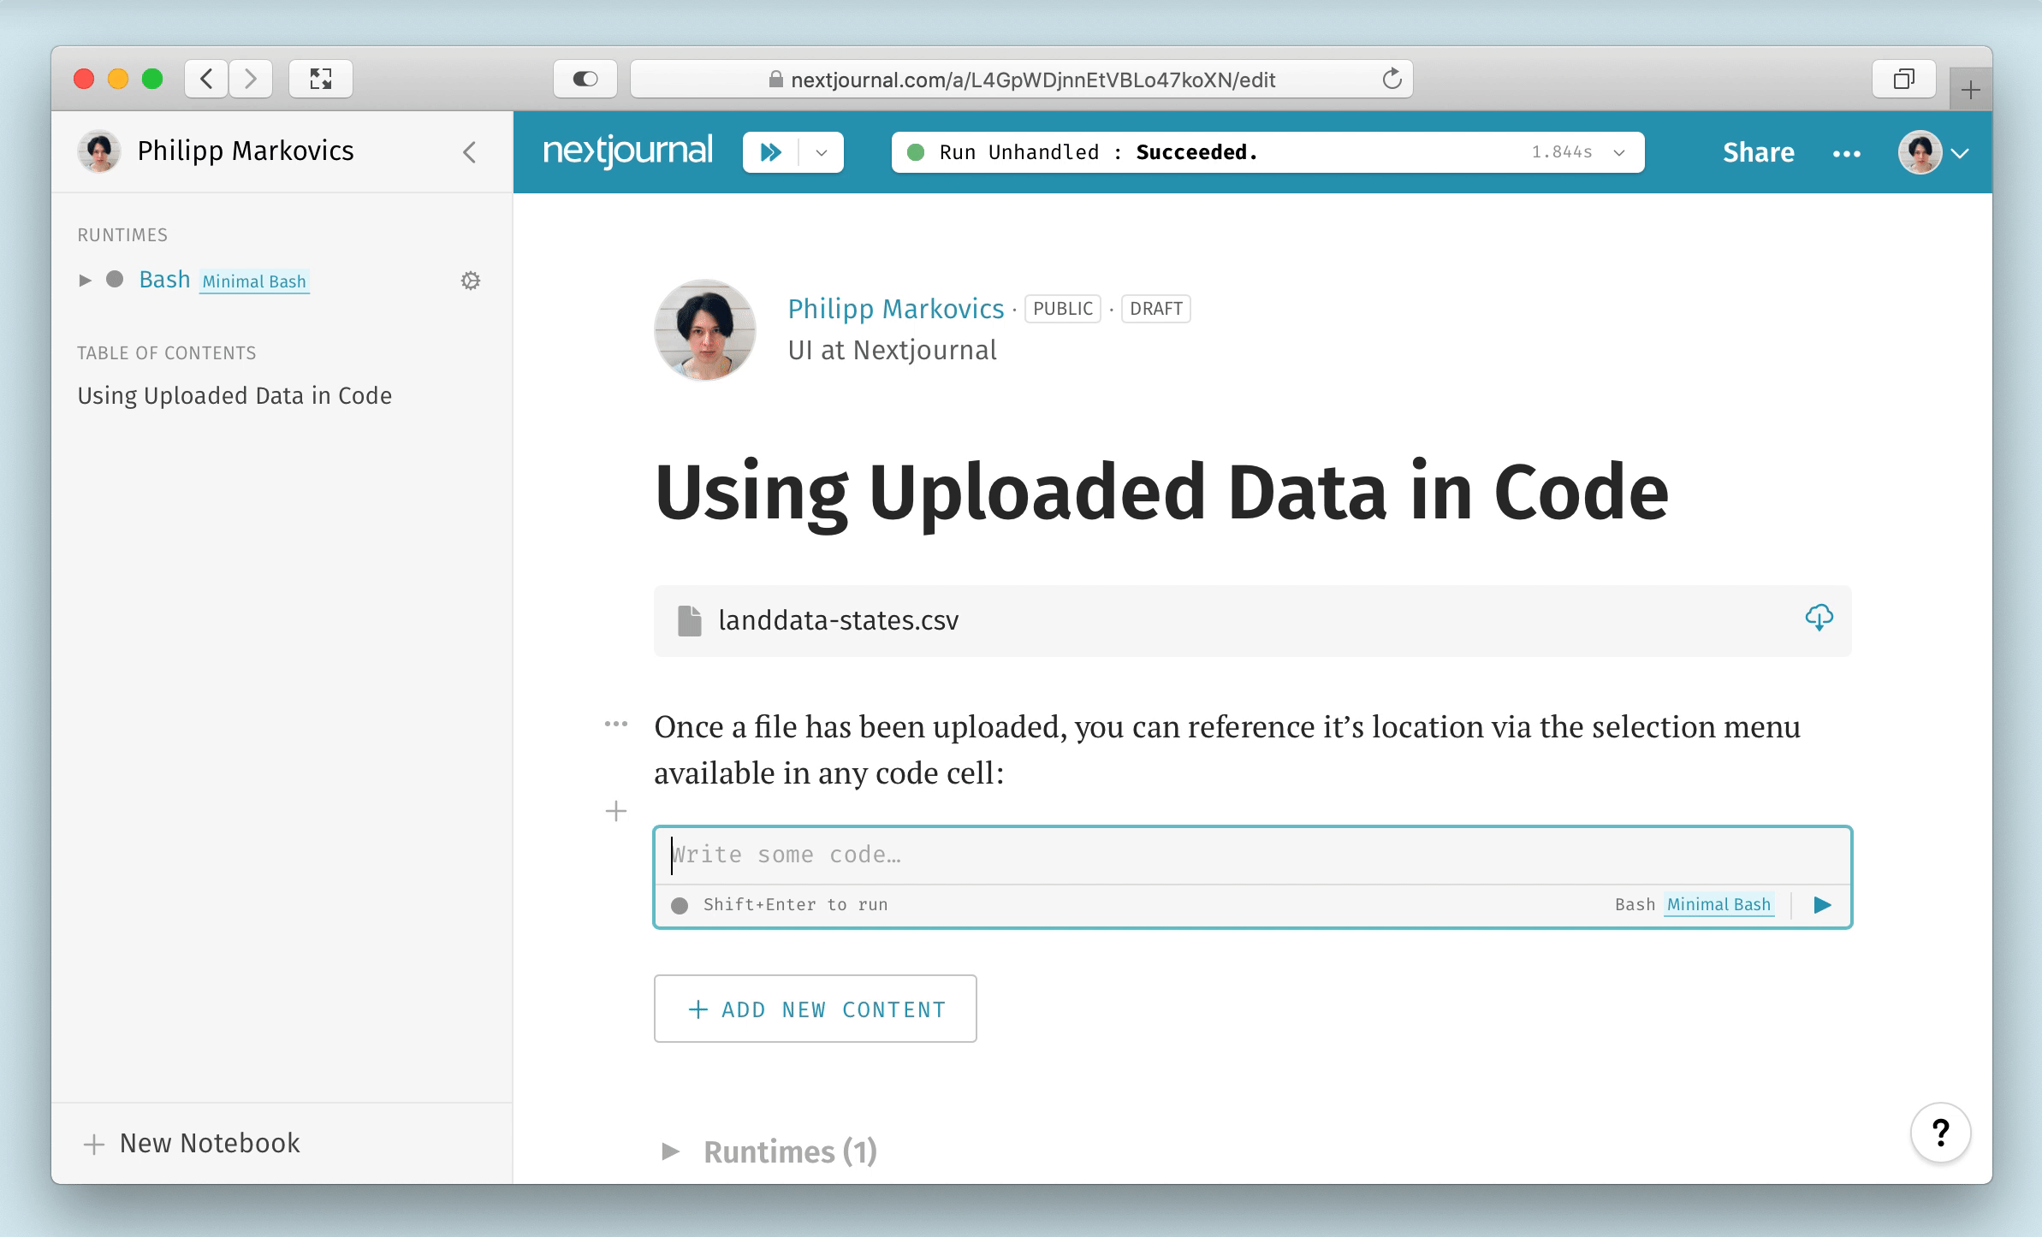Image resolution: width=2042 pixels, height=1237 pixels.
Task: Click the Safari forward arrow
Action: coord(251,80)
